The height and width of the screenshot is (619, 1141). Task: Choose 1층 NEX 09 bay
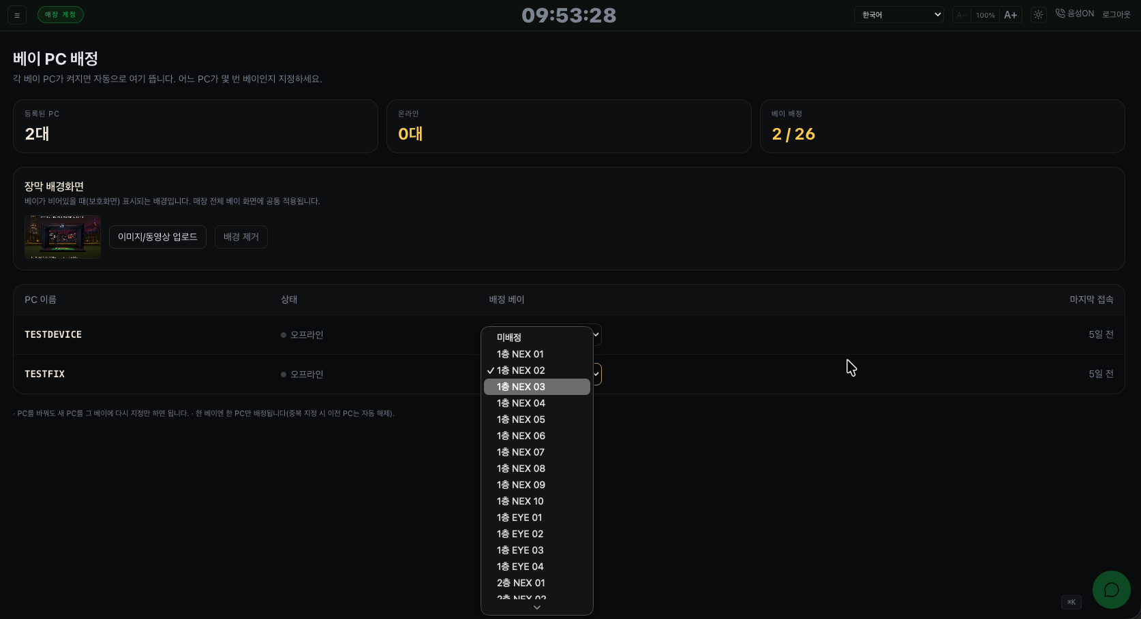click(537, 485)
